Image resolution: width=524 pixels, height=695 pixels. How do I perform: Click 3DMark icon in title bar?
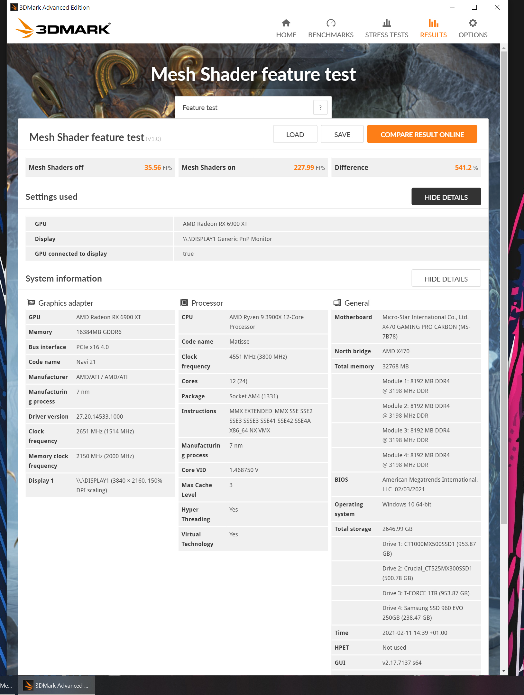[14, 7]
